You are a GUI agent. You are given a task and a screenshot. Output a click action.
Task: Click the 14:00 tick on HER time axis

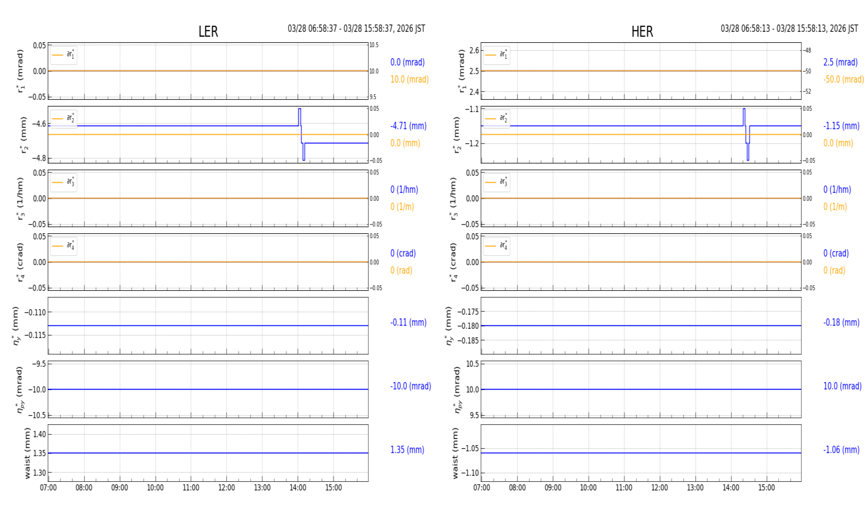(730, 488)
